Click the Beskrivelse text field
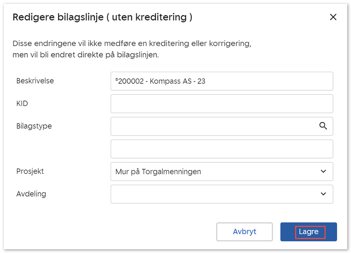This screenshot has width=351, height=253. [221, 81]
